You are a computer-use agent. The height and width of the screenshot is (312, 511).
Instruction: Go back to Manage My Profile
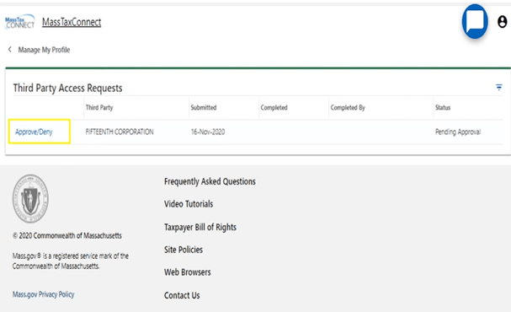(44, 50)
